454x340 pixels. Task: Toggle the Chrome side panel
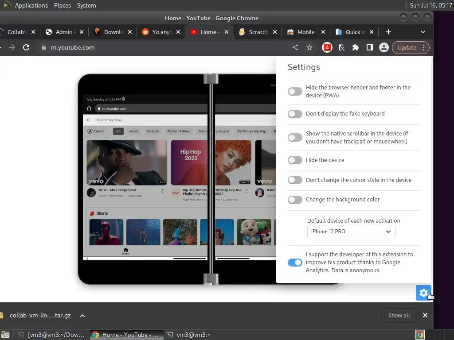pos(369,47)
